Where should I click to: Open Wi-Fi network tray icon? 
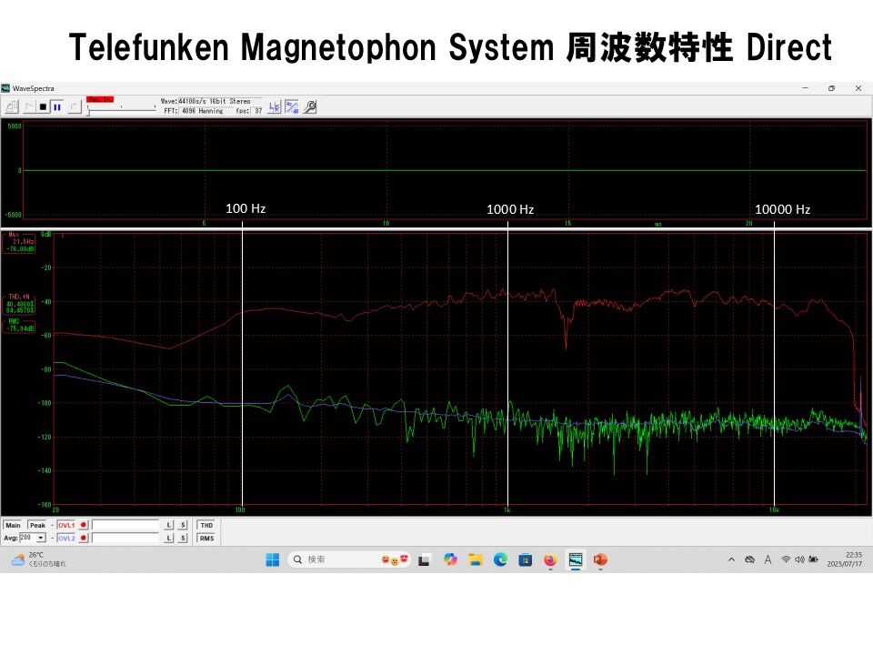(786, 559)
